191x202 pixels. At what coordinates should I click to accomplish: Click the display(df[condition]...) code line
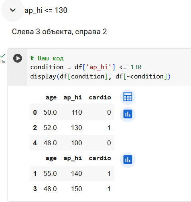pos(100,76)
